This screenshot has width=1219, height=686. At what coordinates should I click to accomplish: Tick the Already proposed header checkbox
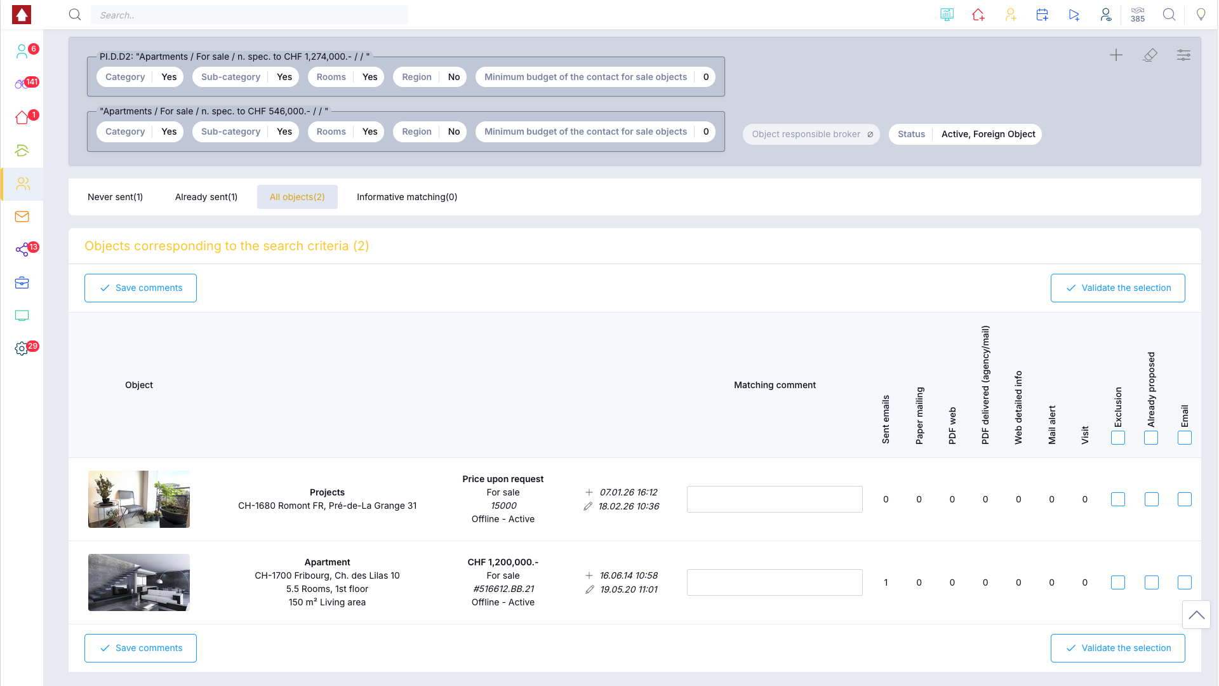click(1151, 438)
